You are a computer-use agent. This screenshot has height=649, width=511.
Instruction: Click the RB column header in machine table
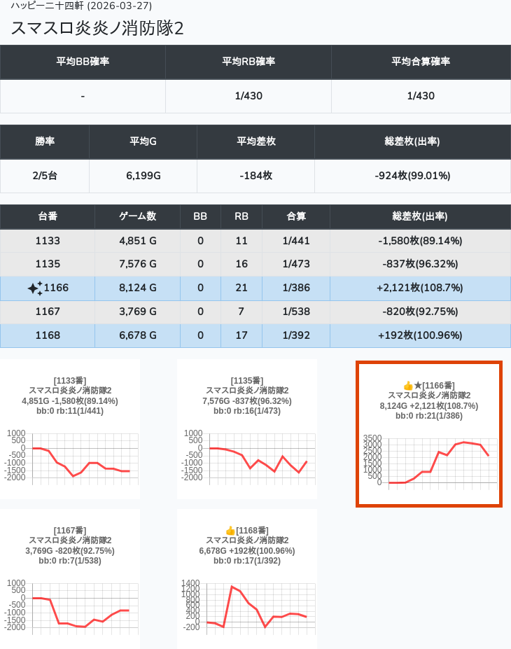pyautogui.click(x=241, y=216)
